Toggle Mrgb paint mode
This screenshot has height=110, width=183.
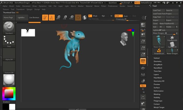click(95, 16)
